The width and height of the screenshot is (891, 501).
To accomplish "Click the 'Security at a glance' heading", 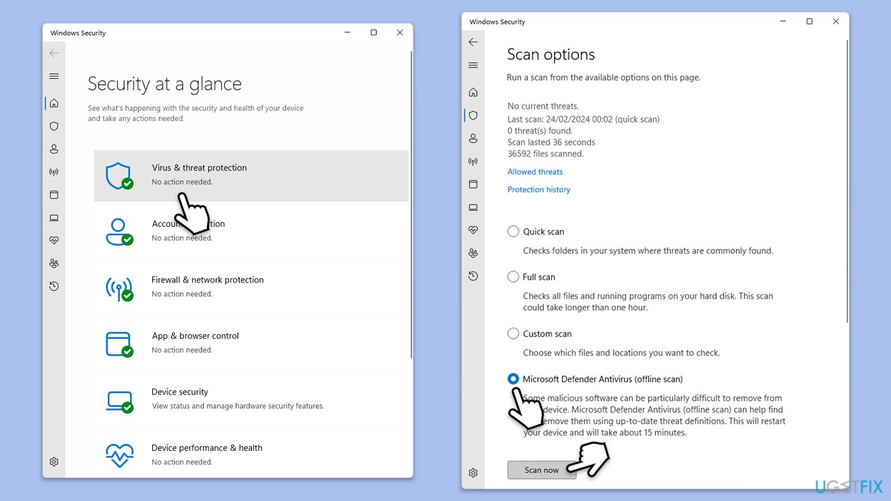I will (x=165, y=84).
